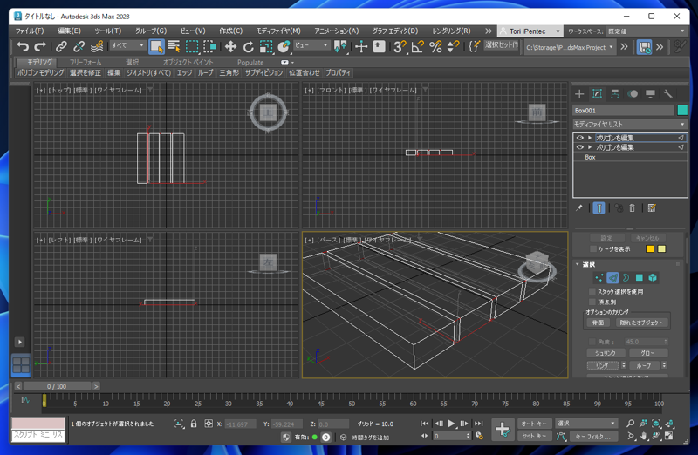Click the Undo arrow icon
The width and height of the screenshot is (698, 455).
(x=23, y=46)
